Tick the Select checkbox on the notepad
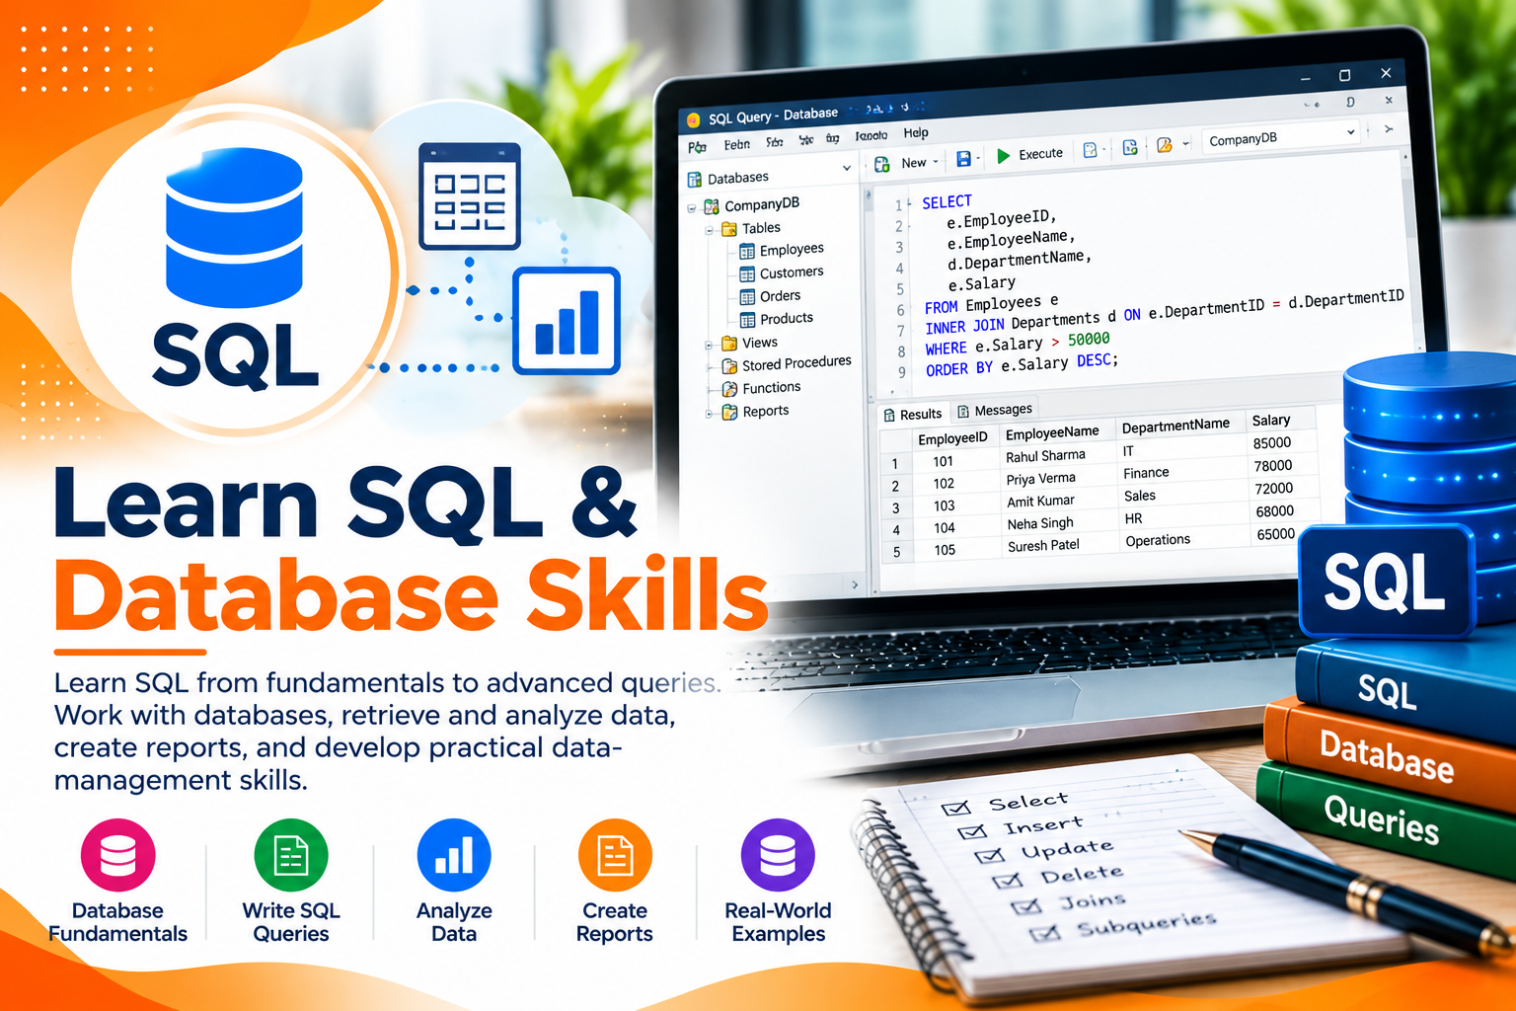 pos(956,809)
